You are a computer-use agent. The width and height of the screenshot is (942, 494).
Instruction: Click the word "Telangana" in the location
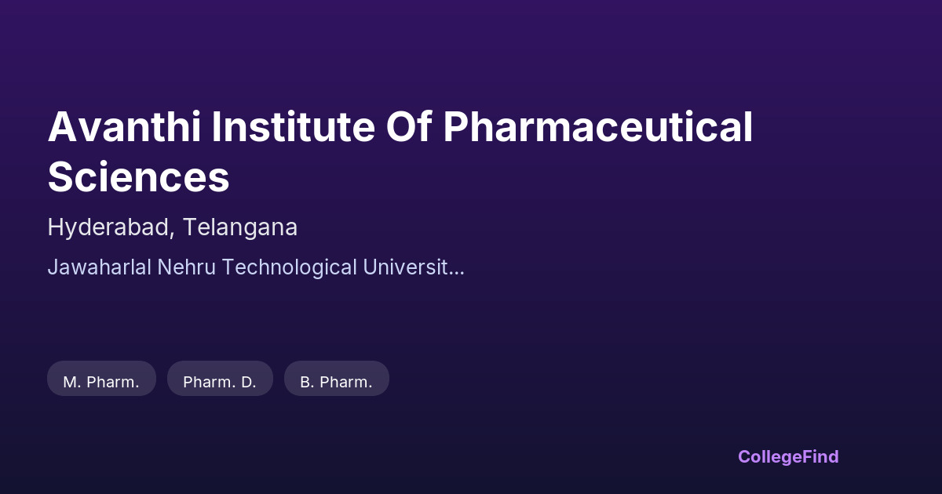point(240,227)
